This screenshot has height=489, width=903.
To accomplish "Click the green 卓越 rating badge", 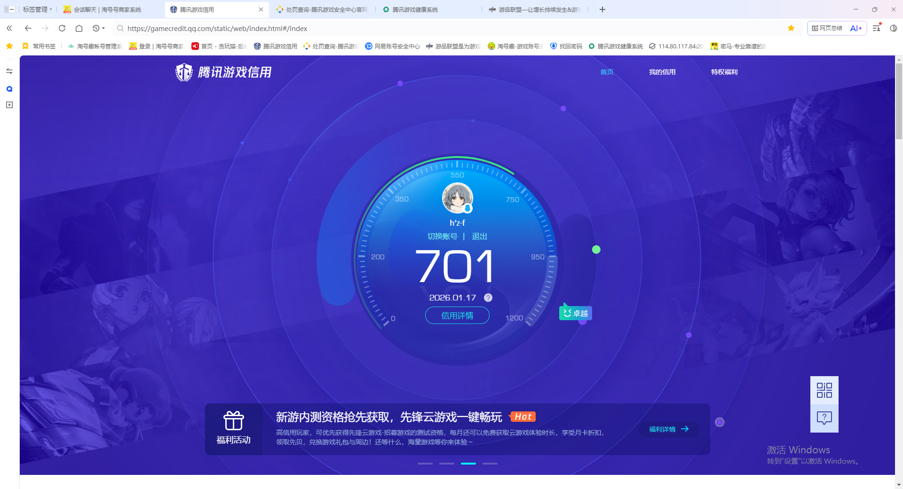I will [575, 312].
